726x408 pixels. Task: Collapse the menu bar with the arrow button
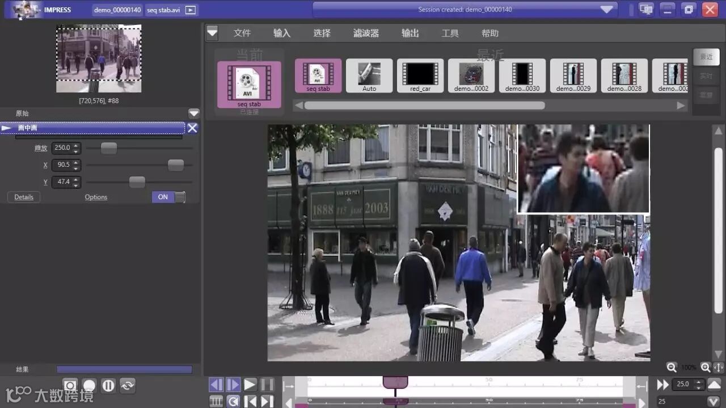[x=212, y=32]
